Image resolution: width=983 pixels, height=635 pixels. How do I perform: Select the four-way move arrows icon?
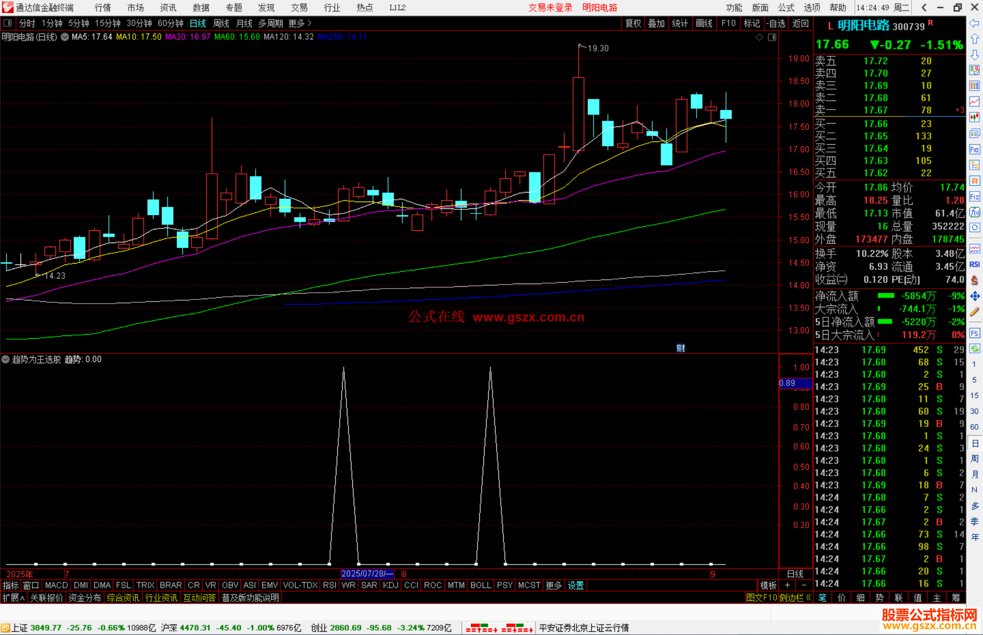tap(974, 296)
